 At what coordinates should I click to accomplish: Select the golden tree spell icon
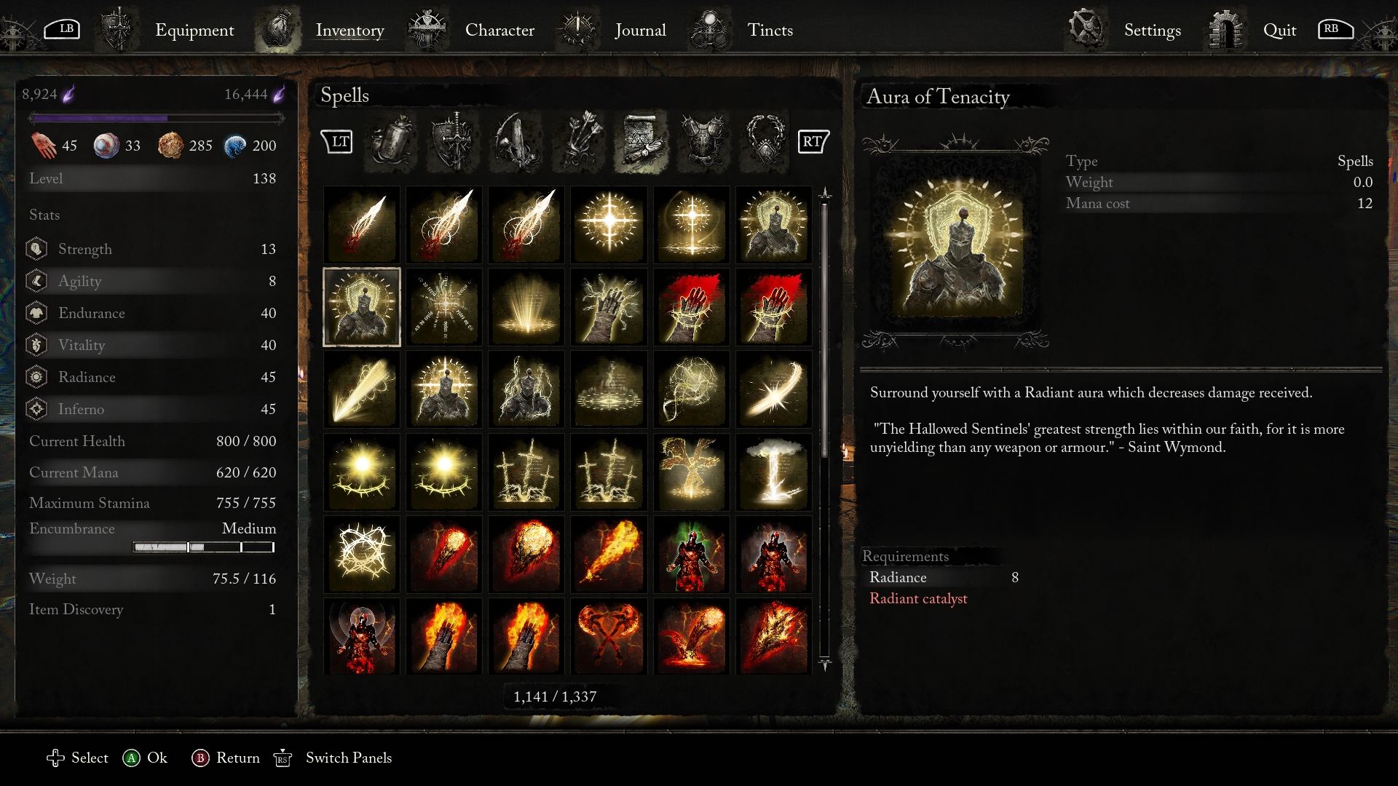pos(691,472)
